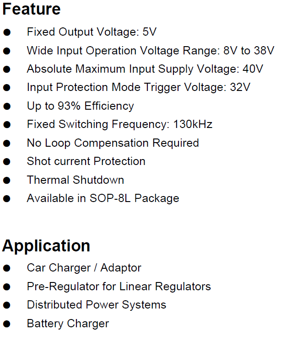Click the Battery Charger text

pos(68,324)
